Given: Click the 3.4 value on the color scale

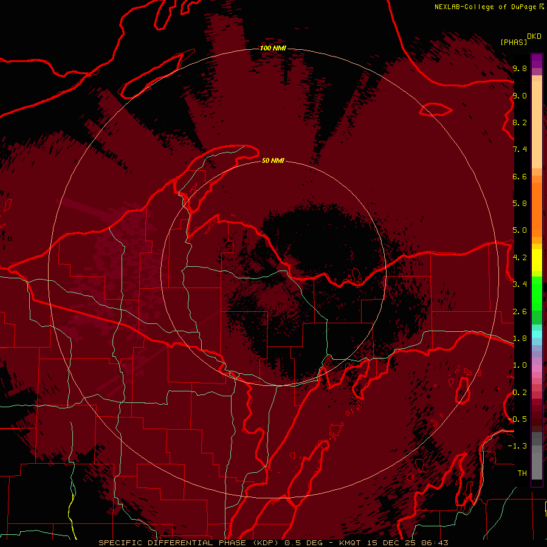Looking at the screenshot, I should [520, 284].
